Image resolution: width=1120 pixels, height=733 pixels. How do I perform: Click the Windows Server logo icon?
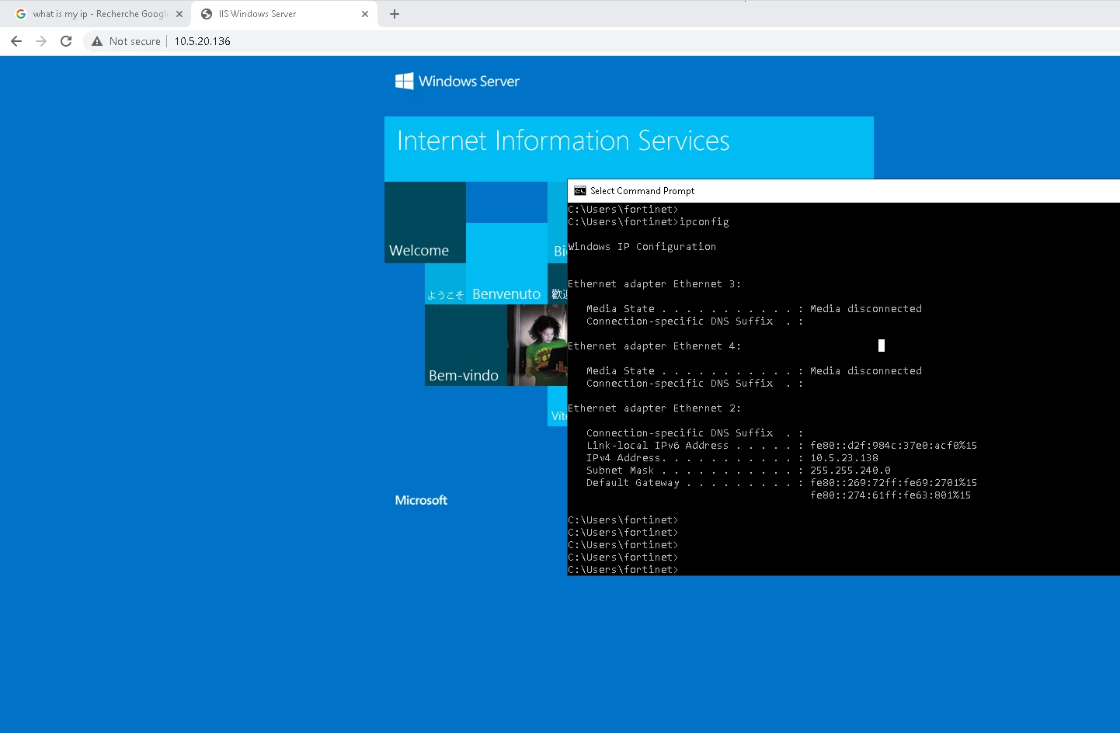point(404,81)
